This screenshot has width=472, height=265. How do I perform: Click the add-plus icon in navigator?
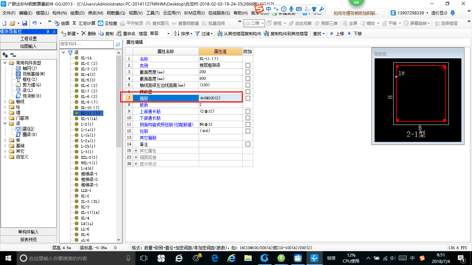pyautogui.click(x=5, y=55)
